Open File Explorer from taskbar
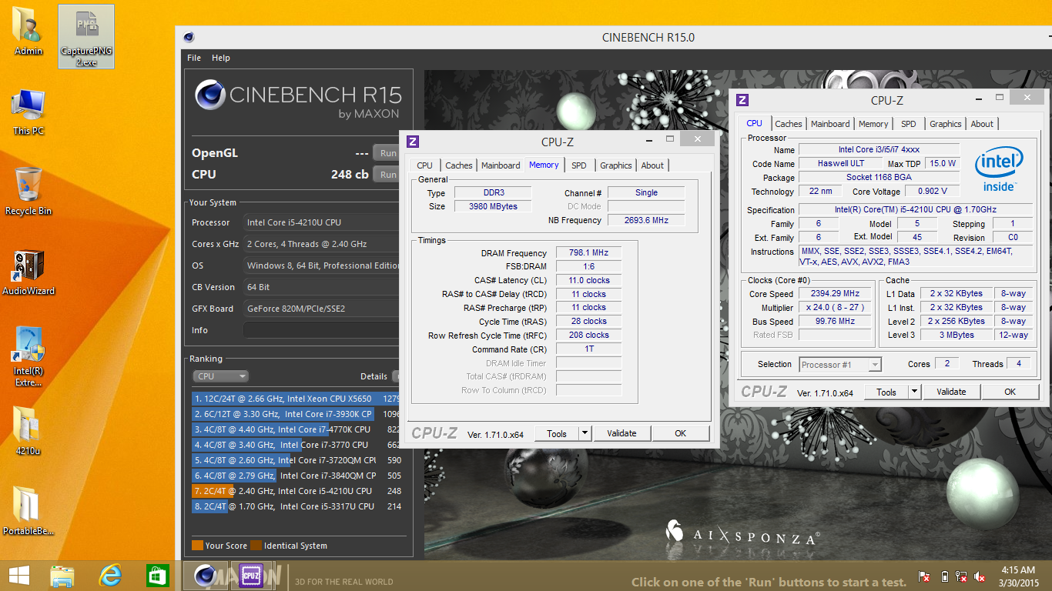Viewport: 1052px width, 591px height. point(62,576)
